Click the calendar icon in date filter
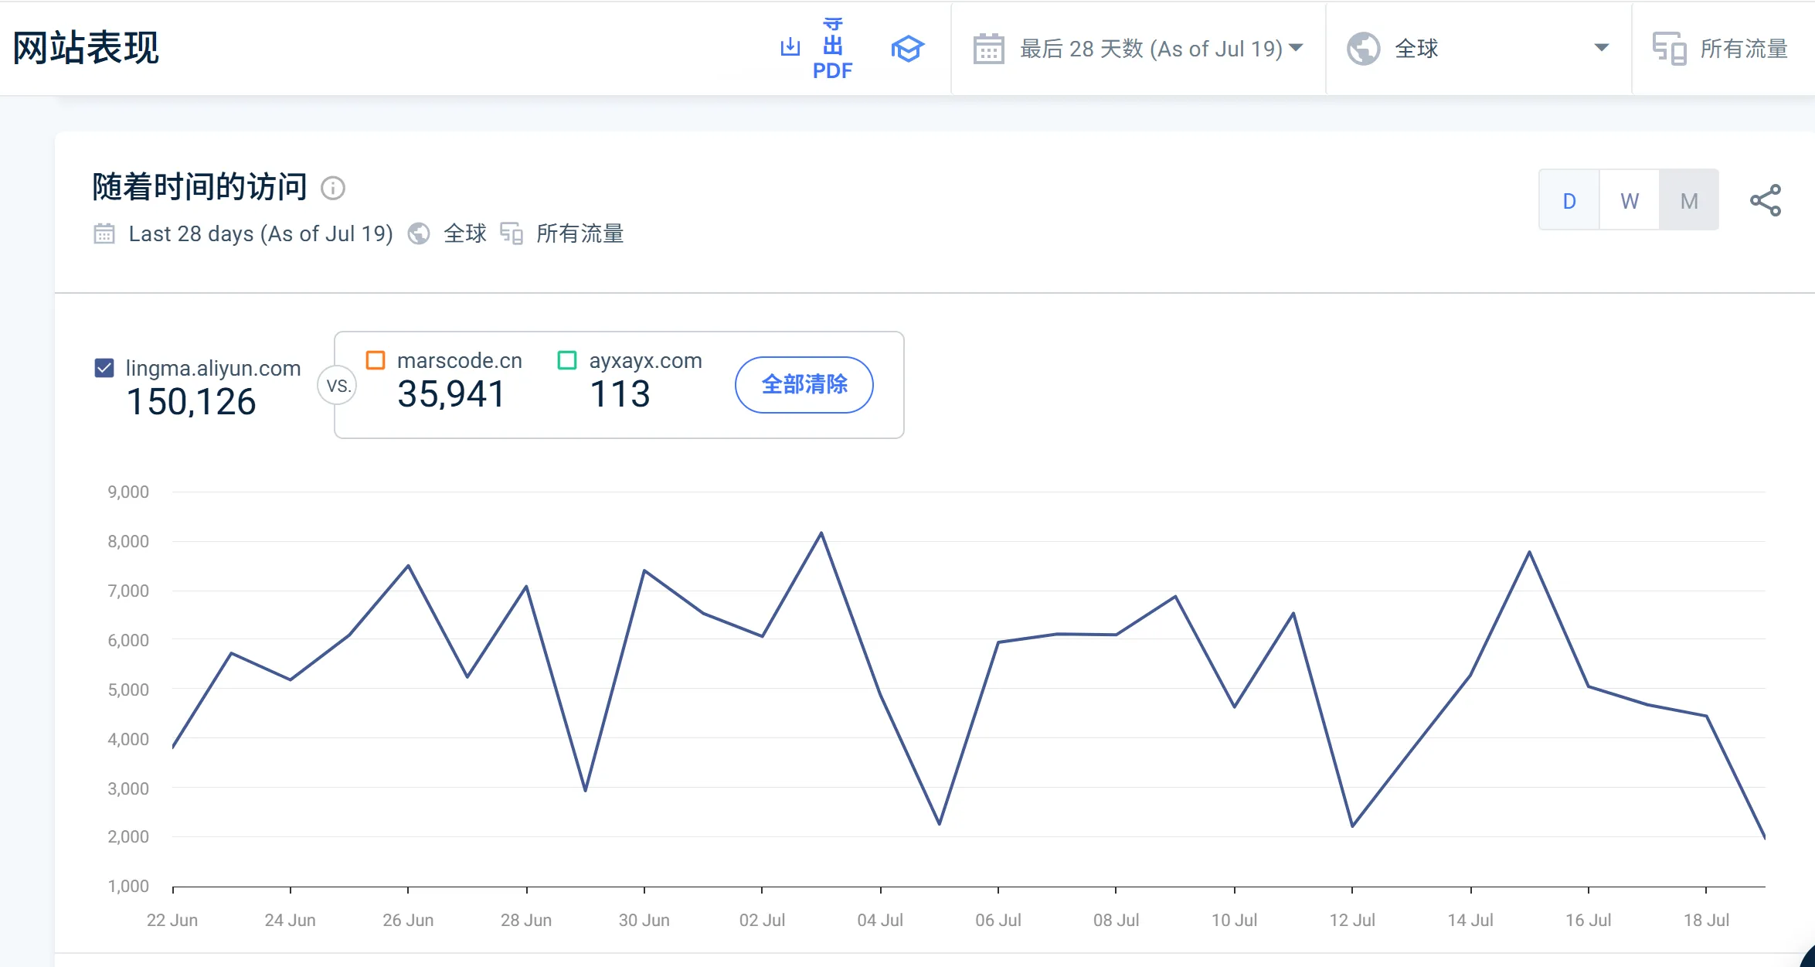Screen dimensions: 1815x967 (988, 49)
